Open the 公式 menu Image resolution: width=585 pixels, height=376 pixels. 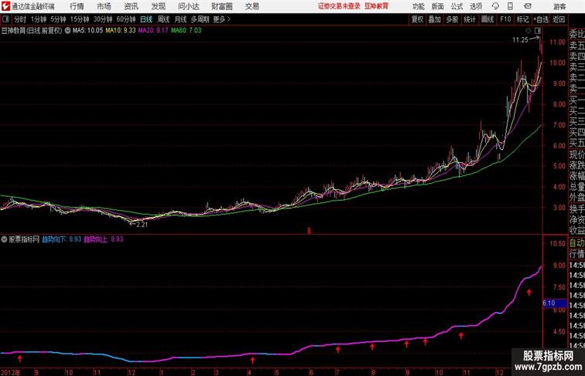pos(457,6)
